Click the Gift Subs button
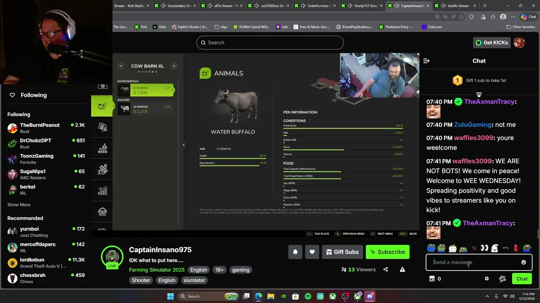 click(343, 252)
